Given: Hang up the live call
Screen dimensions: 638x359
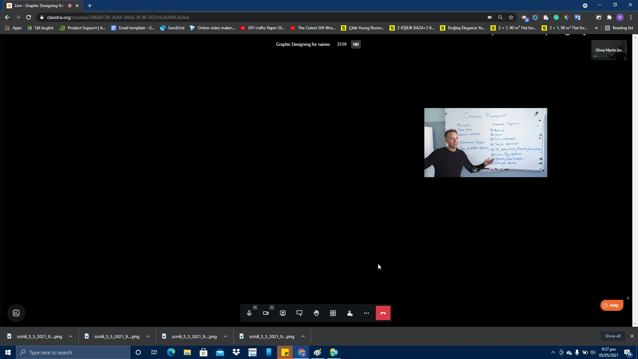Looking at the screenshot, I should point(383,313).
